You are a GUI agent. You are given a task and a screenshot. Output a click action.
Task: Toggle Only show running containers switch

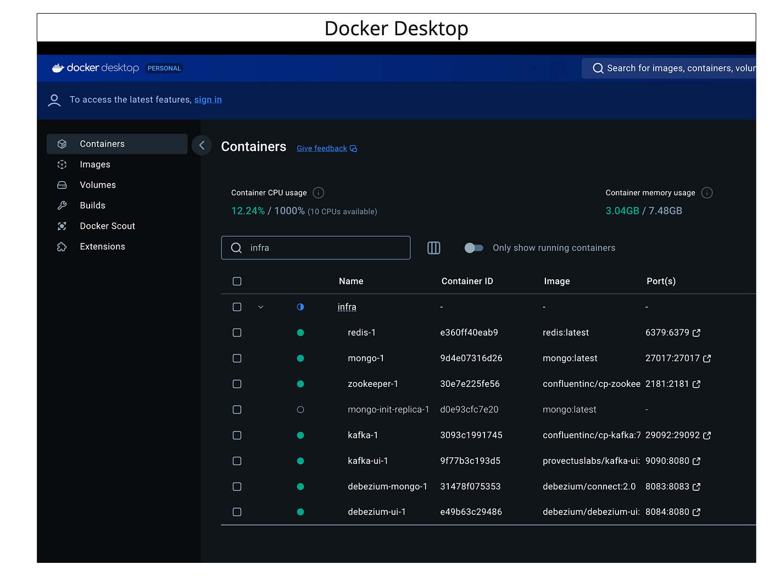473,248
